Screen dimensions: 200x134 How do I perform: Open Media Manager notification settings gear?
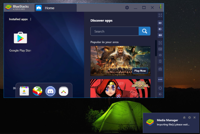click(189, 117)
